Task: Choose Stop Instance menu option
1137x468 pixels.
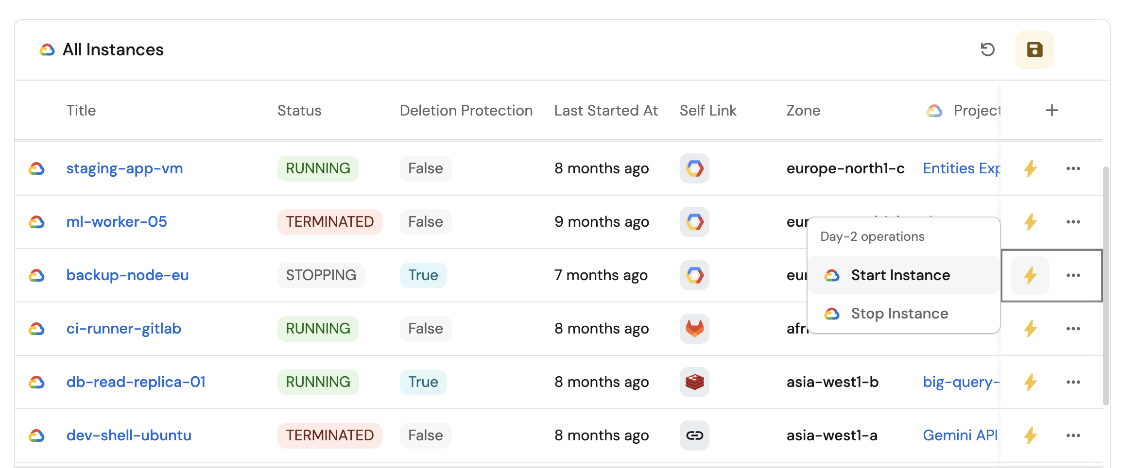Action: pos(899,314)
